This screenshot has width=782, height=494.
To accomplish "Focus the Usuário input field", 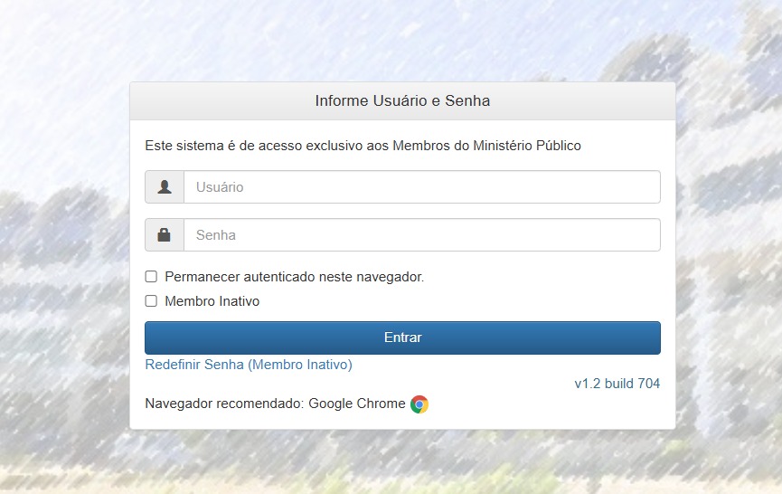I will pyautogui.click(x=421, y=187).
